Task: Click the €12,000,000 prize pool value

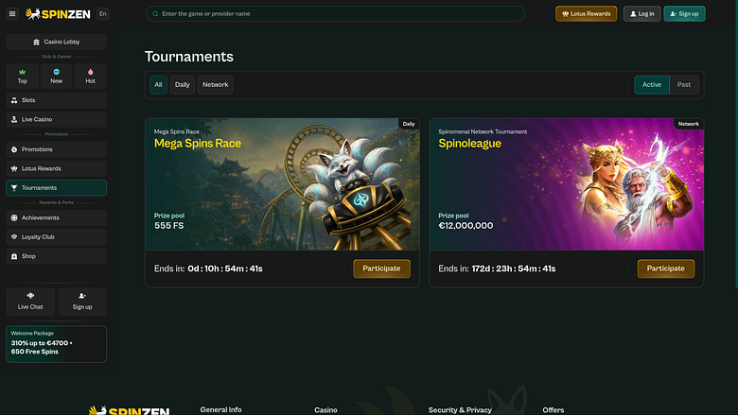Action: (466, 226)
